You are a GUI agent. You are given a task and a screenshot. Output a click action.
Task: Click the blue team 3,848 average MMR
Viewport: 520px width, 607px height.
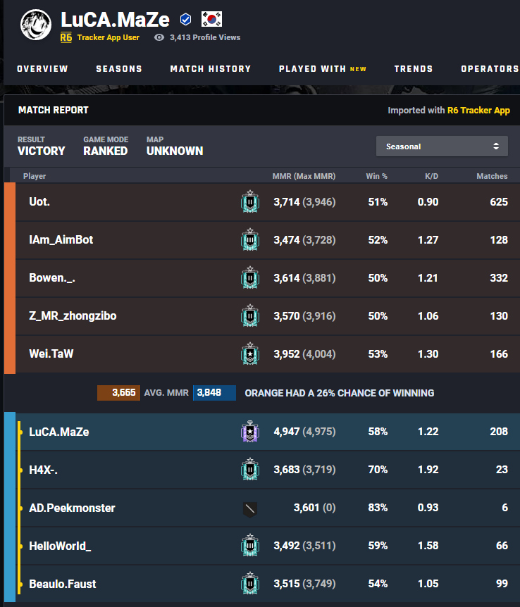tap(214, 392)
